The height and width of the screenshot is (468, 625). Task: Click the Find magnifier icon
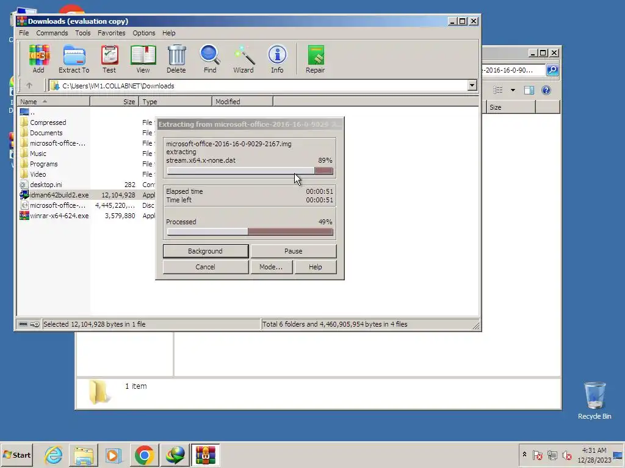point(210,59)
